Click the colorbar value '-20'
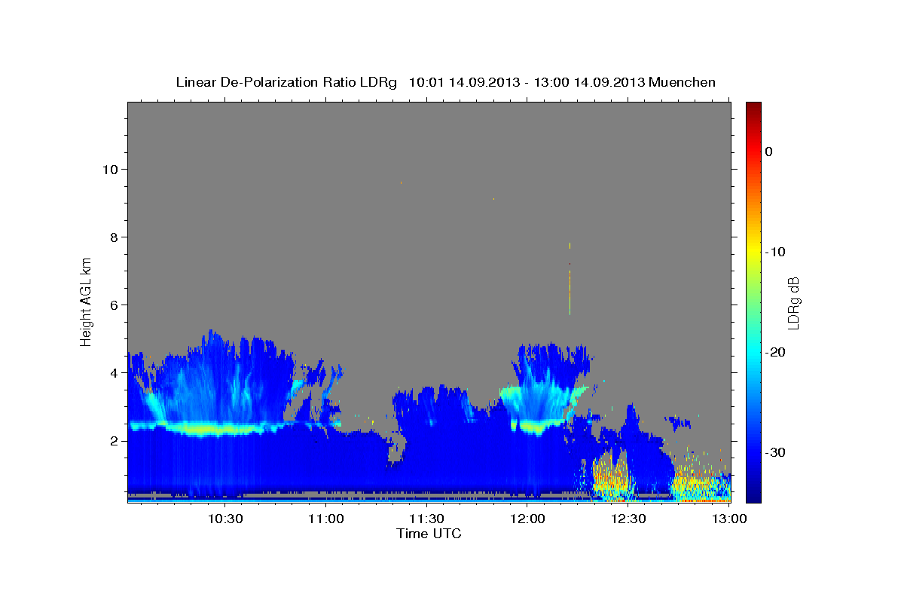This screenshot has height=603, width=904. click(x=775, y=352)
